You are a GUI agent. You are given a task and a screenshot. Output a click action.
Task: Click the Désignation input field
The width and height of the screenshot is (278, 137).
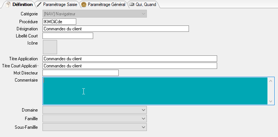(x=116, y=28)
